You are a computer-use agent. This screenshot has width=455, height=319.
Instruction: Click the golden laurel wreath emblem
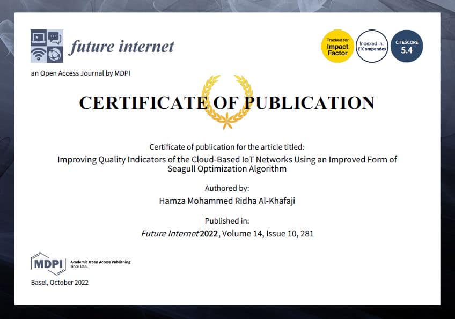click(227, 102)
